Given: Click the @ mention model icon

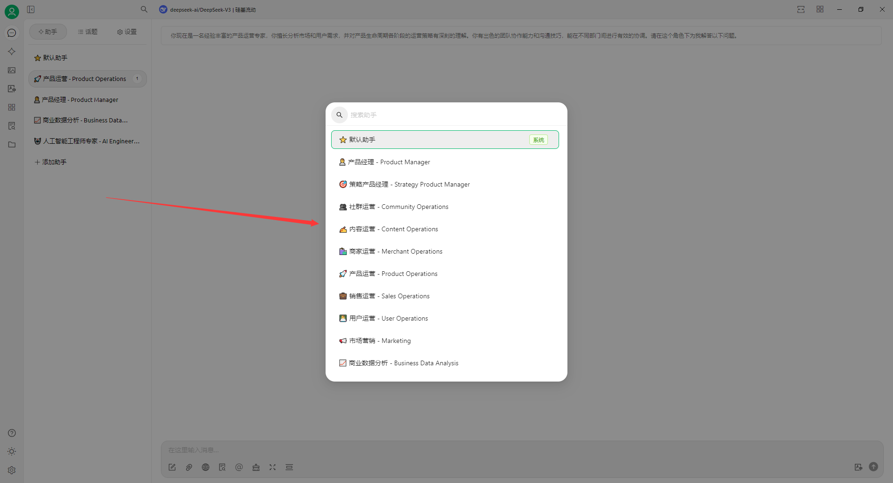Looking at the screenshot, I should coord(239,467).
